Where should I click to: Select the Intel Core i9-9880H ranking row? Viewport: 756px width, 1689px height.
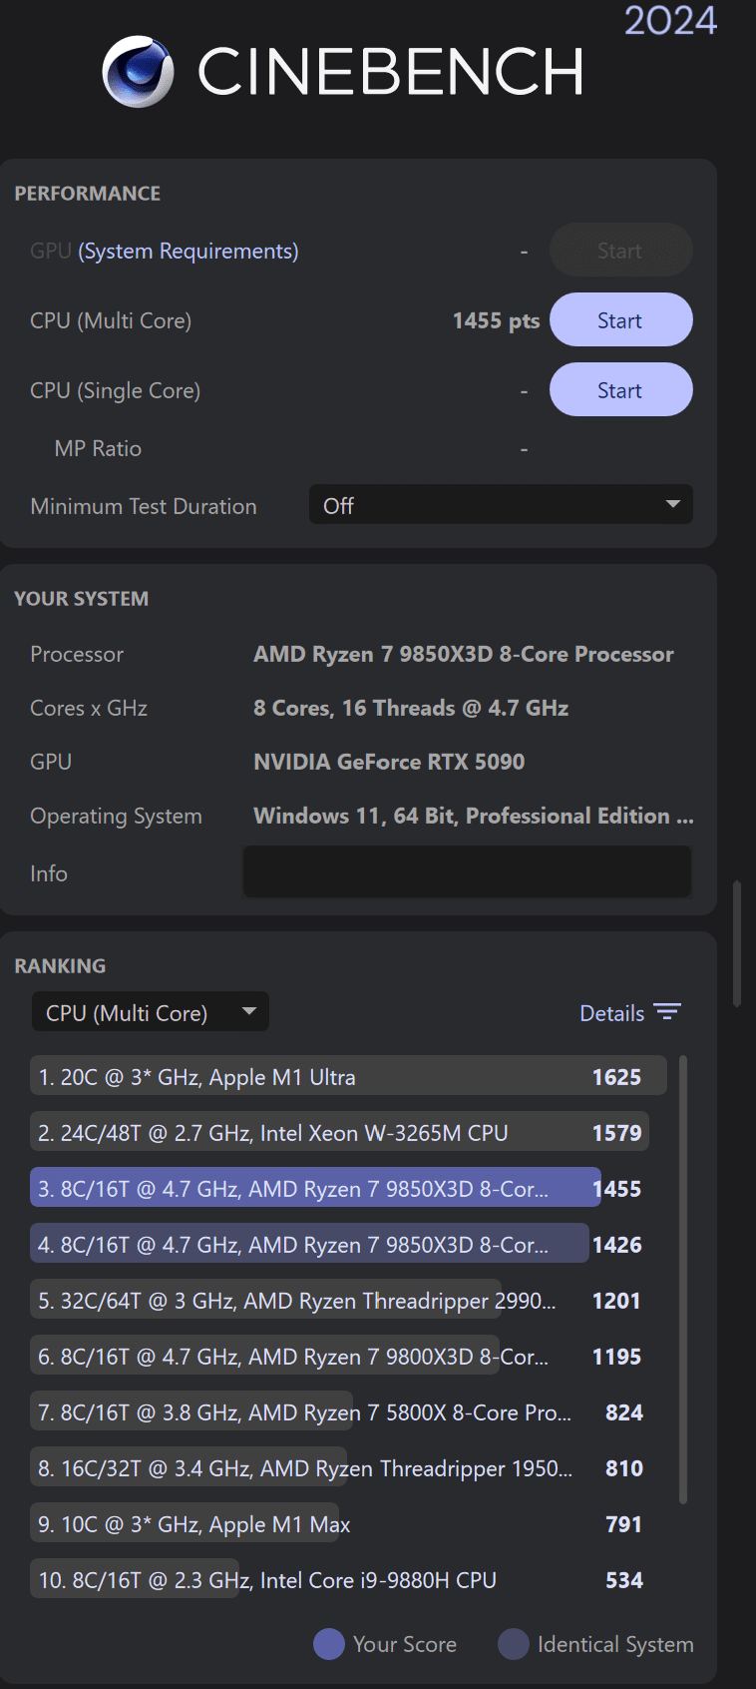point(339,1580)
